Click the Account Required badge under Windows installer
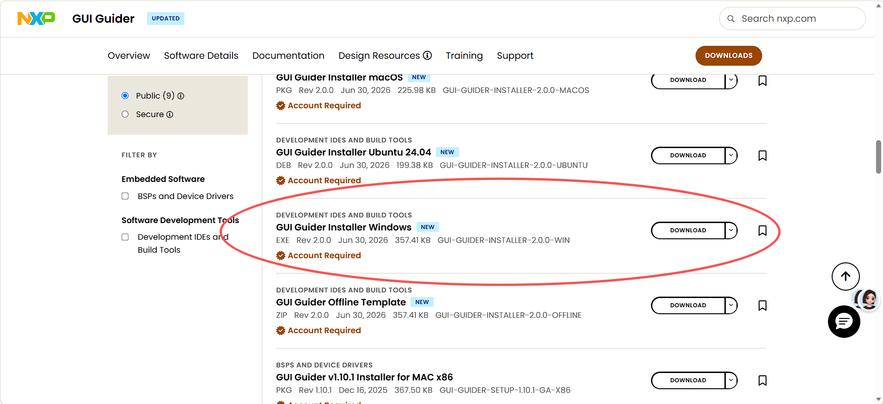 [319, 255]
